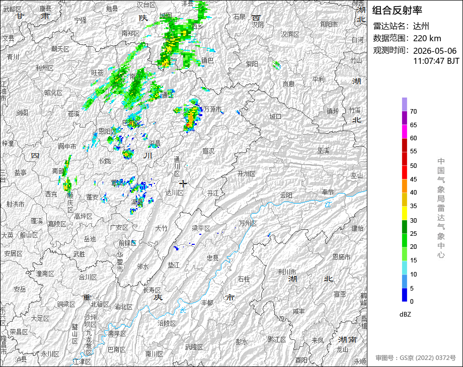Click the dBZ unit label below legend
Image resolution: width=463 pixels, height=367 pixels.
tap(405, 315)
